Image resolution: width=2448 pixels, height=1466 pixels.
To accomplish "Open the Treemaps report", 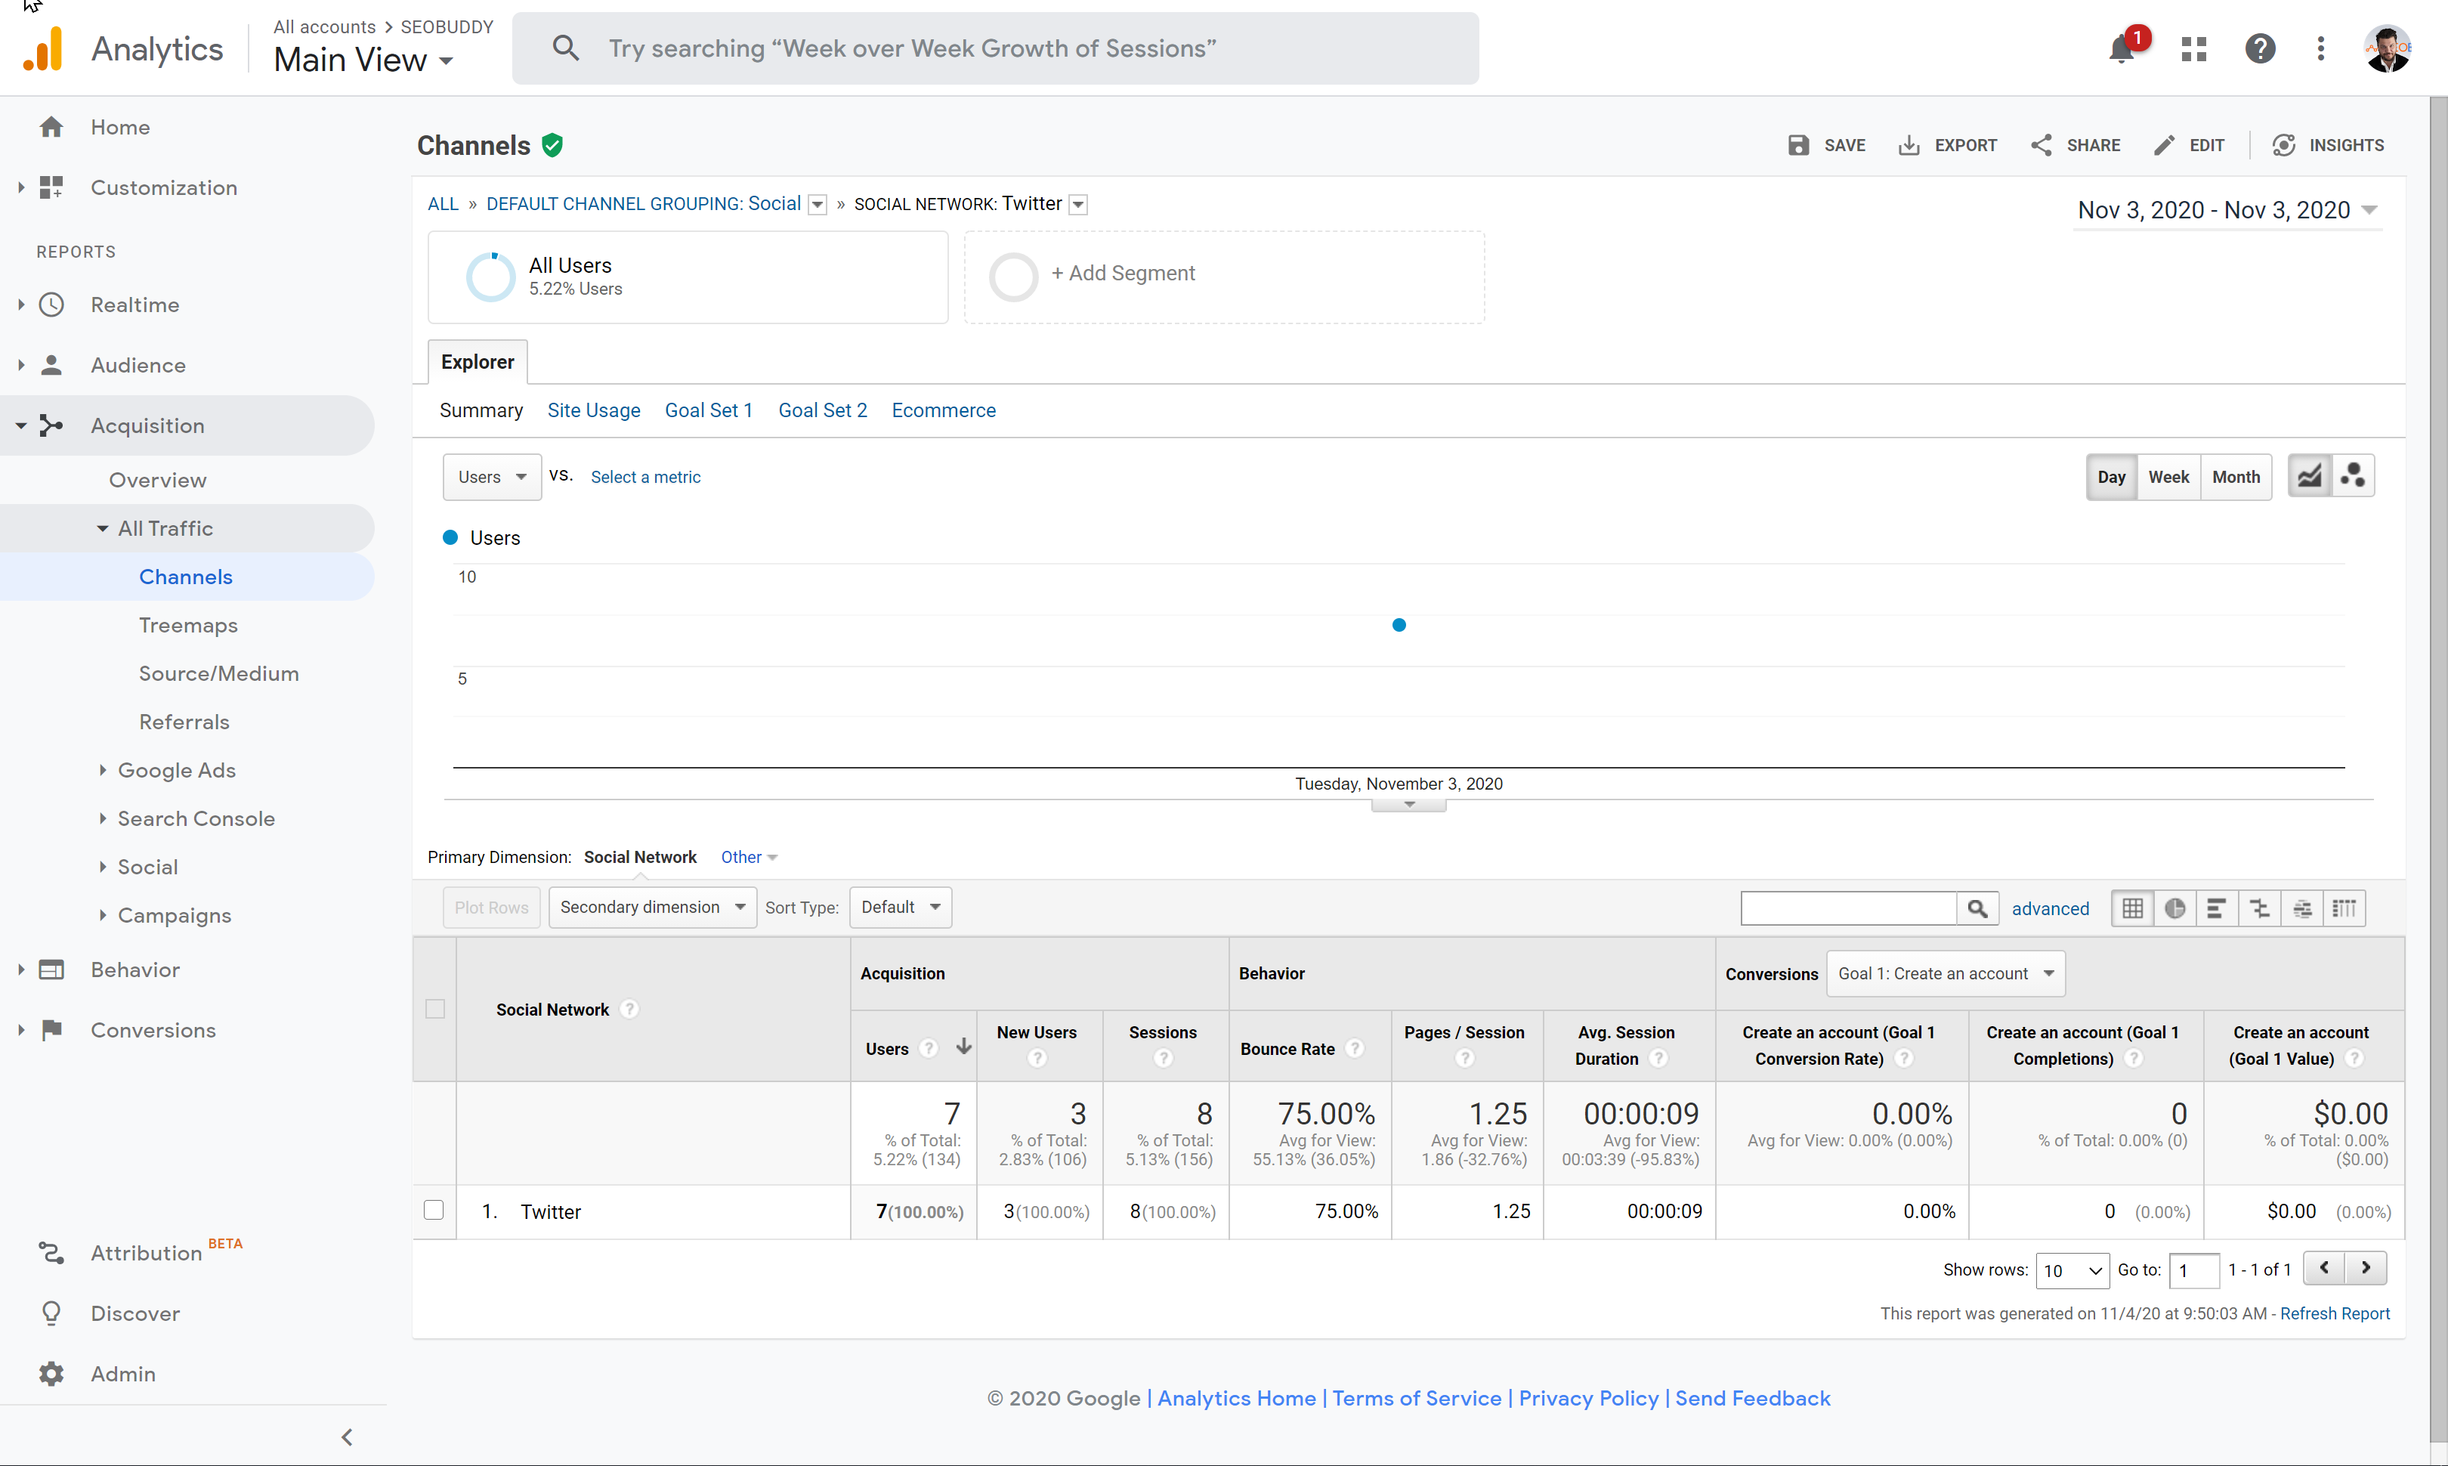I will point(189,624).
